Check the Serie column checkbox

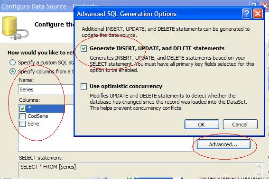click(22, 124)
